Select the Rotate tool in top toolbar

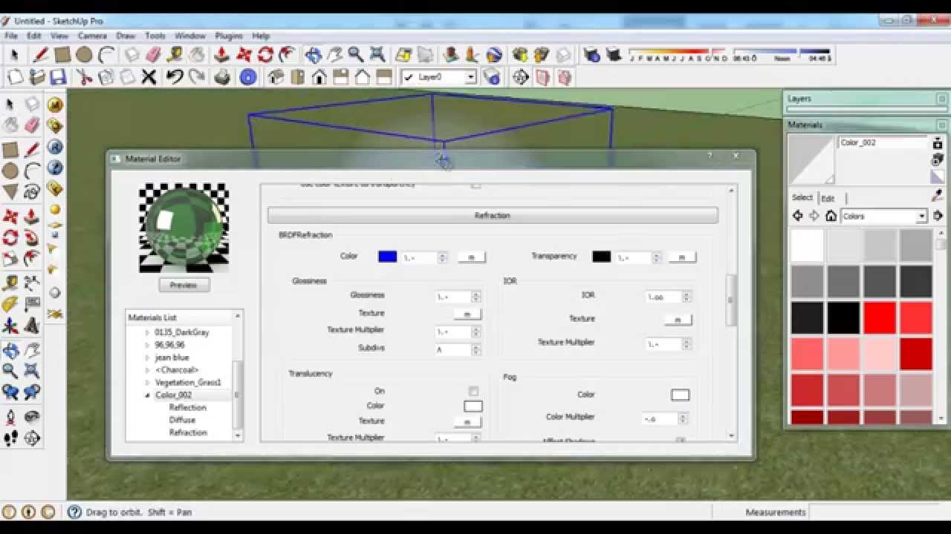point(265,55)
